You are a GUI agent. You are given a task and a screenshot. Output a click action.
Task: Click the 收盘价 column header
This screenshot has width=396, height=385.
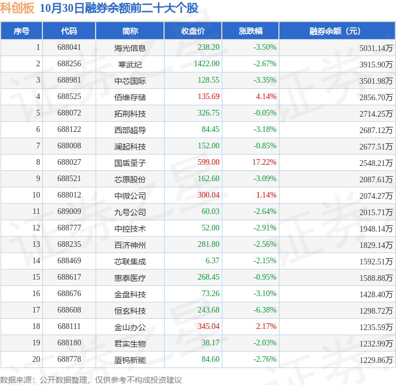pos(193,31)
